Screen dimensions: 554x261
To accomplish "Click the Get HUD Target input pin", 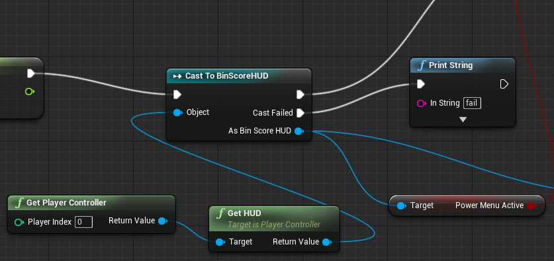I will 220,242.
